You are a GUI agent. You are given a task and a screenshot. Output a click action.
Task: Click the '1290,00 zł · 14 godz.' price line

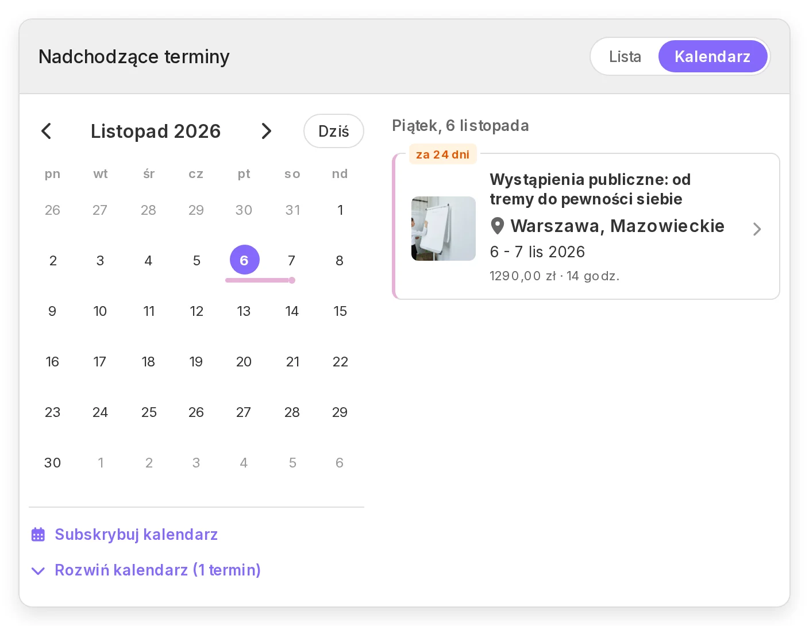[x=554, y=276]
